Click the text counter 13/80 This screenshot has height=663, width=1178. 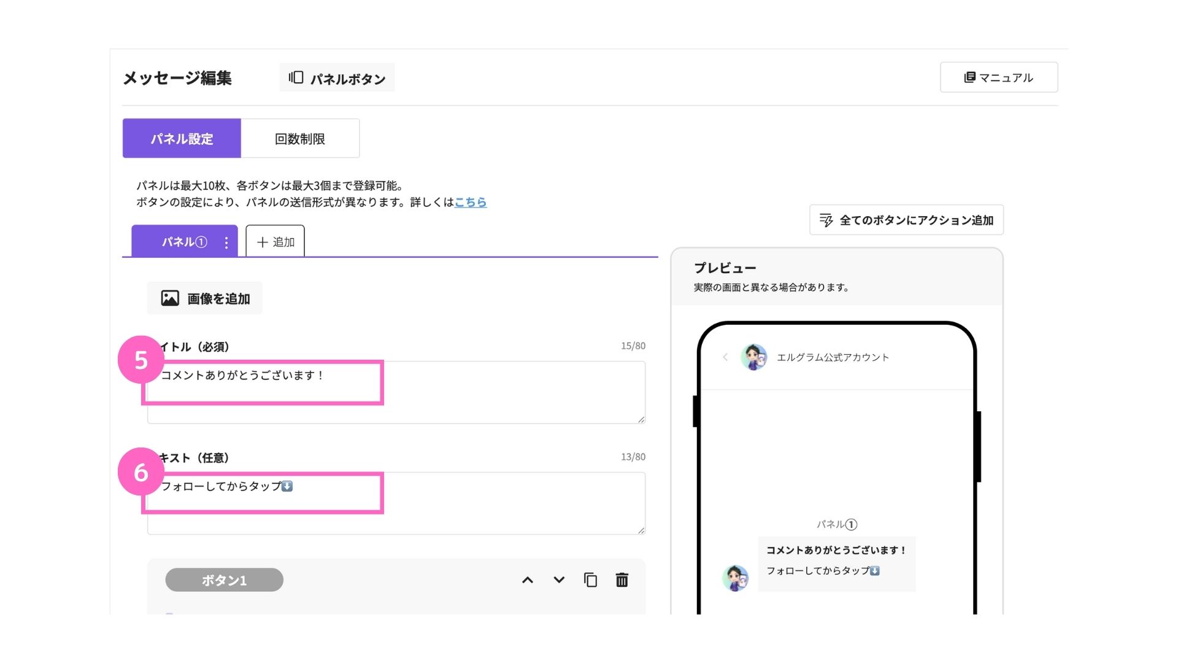coord(633,457)
